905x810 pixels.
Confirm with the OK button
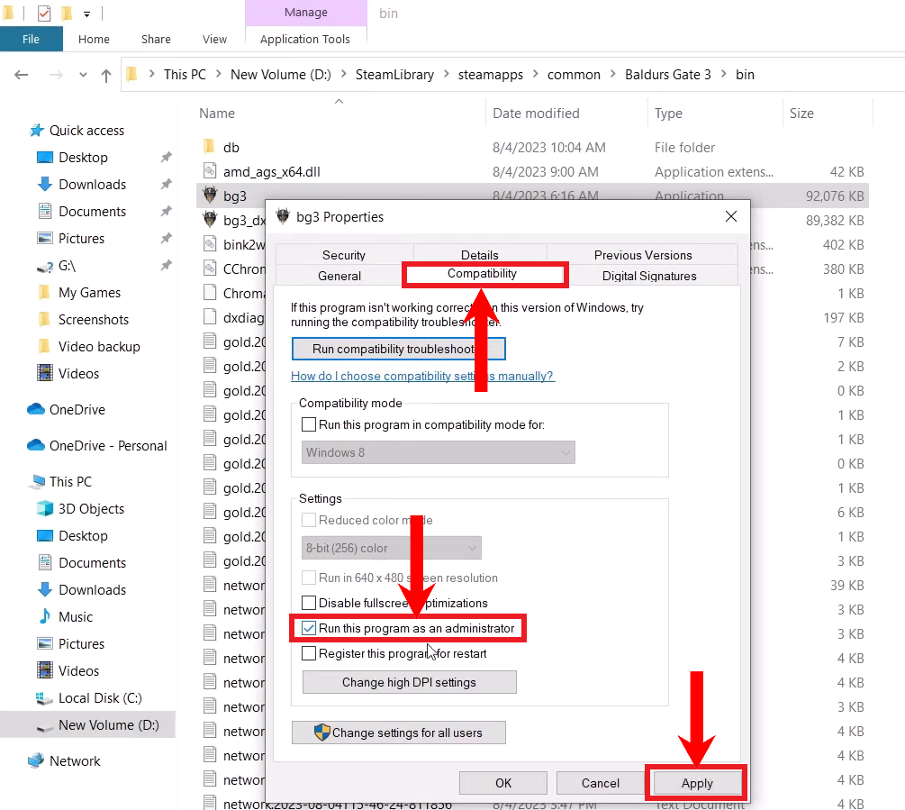tap(503, 784)
